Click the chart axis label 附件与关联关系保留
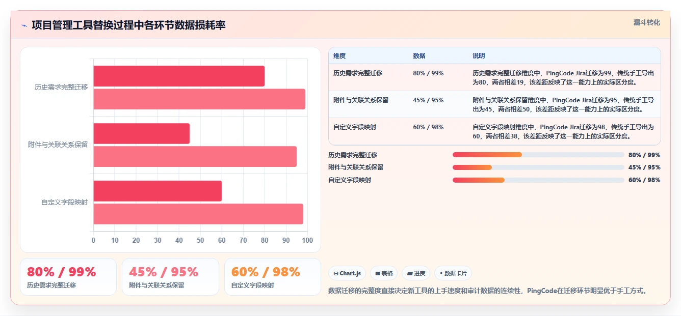The height and width of the screenshot is (316, 681). [x=58, y=145]
